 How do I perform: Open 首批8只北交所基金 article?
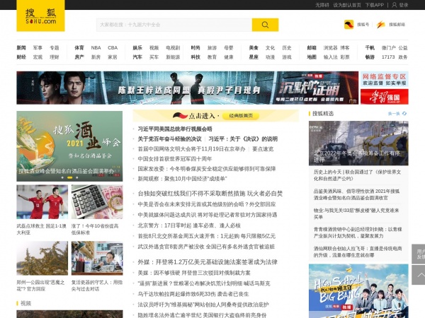(x=207, y=236)
